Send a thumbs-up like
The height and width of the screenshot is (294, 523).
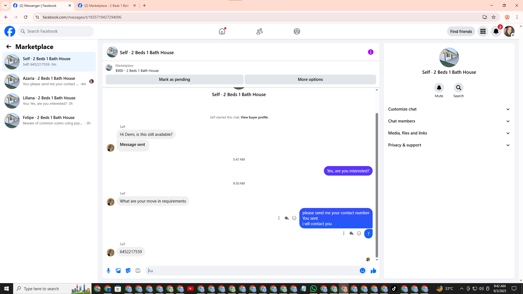[x=373, y=271]
